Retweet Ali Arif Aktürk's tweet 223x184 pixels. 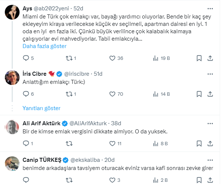tap(68, 143)
